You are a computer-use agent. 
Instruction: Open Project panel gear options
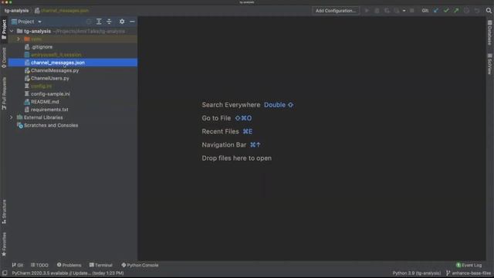(122, 22)
